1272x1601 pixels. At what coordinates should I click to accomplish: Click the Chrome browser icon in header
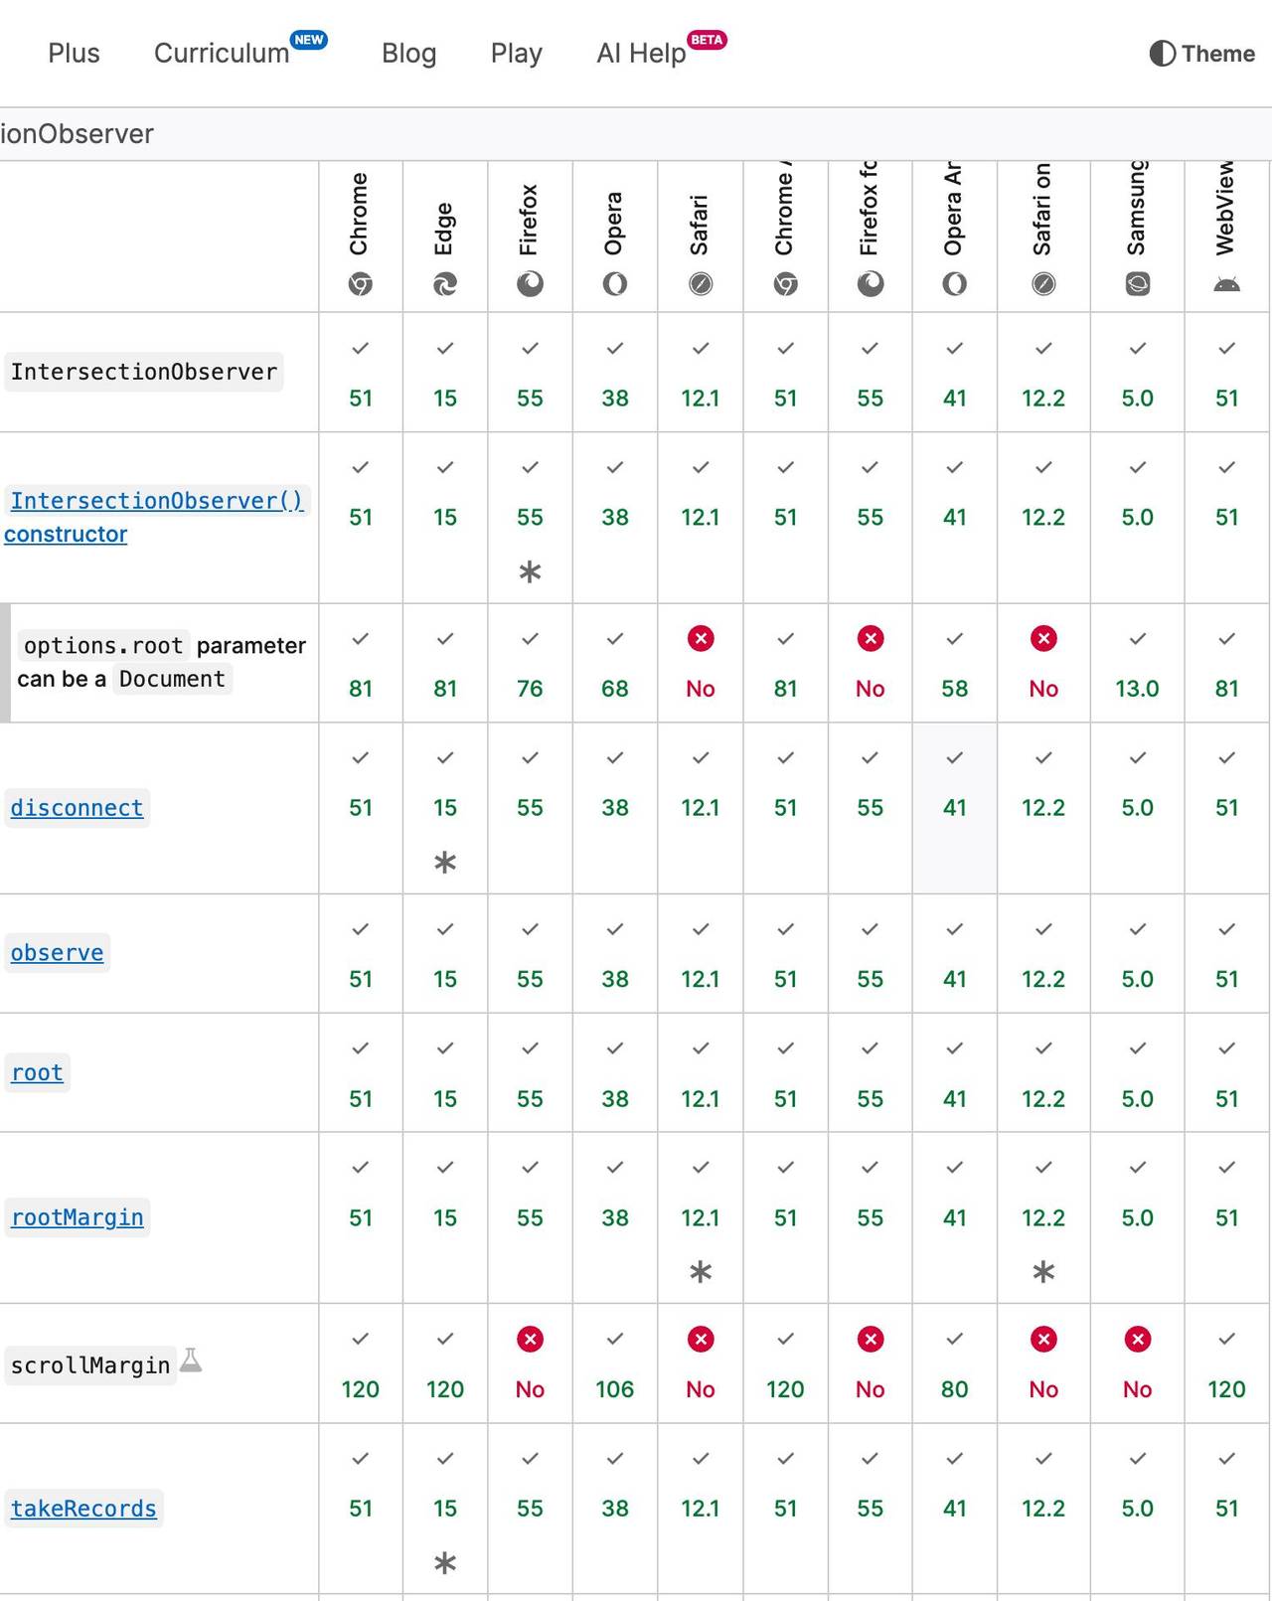point(360,285)
